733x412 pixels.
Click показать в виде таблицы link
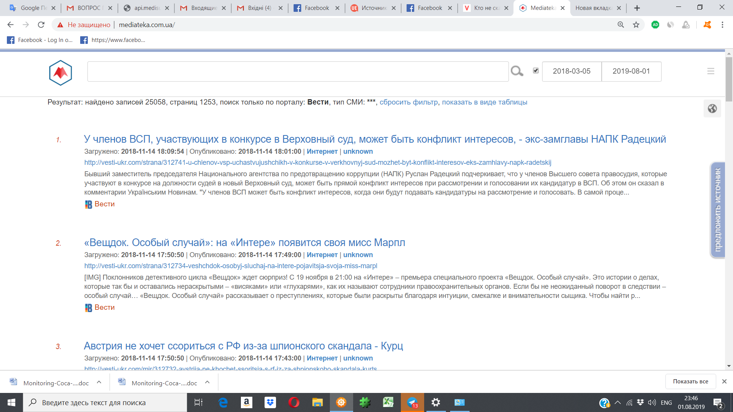coord(484,102)
